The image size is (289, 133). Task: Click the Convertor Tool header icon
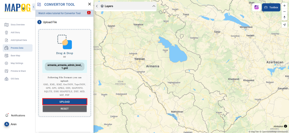39,4
